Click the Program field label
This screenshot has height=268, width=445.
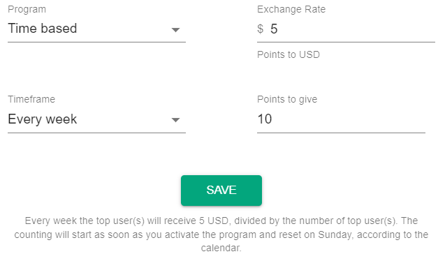pyautogui.click(x=27, y=9)
